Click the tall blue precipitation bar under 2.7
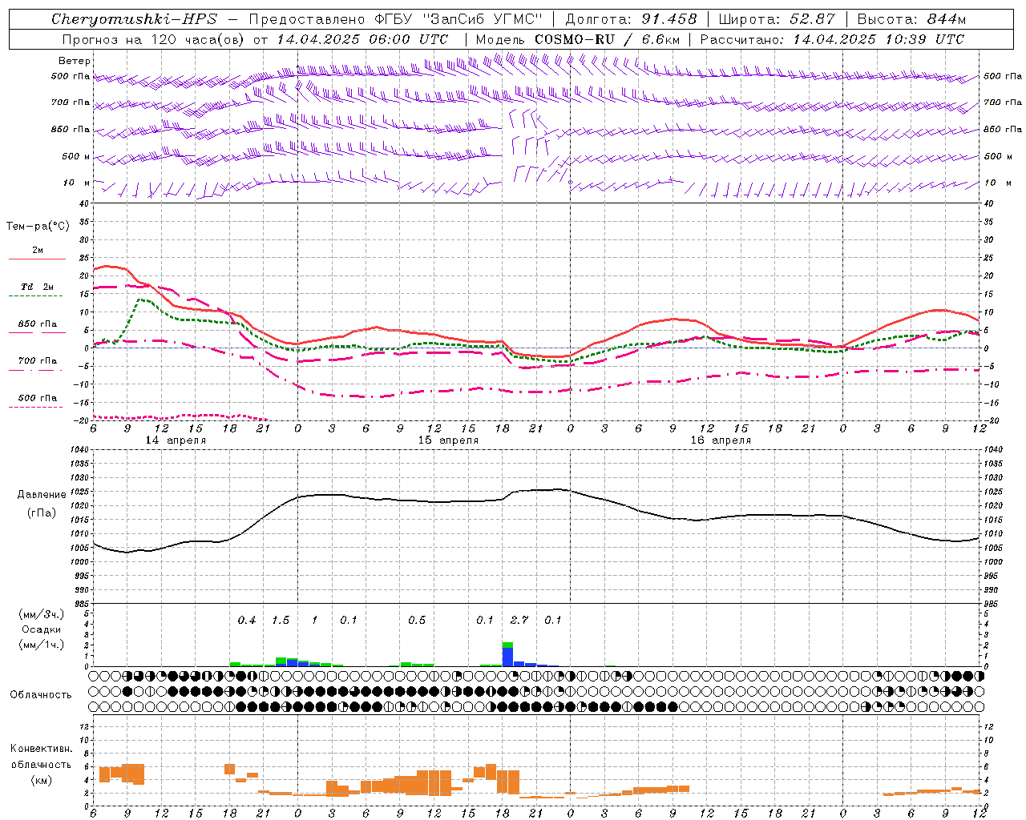Screen dimensions: 1026x820 (x=507, y=657)
